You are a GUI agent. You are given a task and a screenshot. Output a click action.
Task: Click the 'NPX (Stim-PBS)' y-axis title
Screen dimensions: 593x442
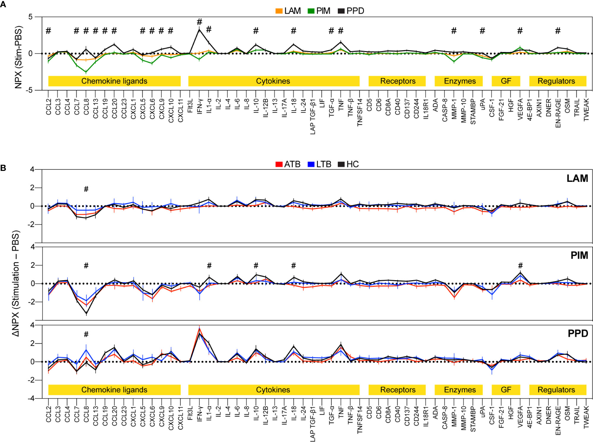(x=18, y=57)
